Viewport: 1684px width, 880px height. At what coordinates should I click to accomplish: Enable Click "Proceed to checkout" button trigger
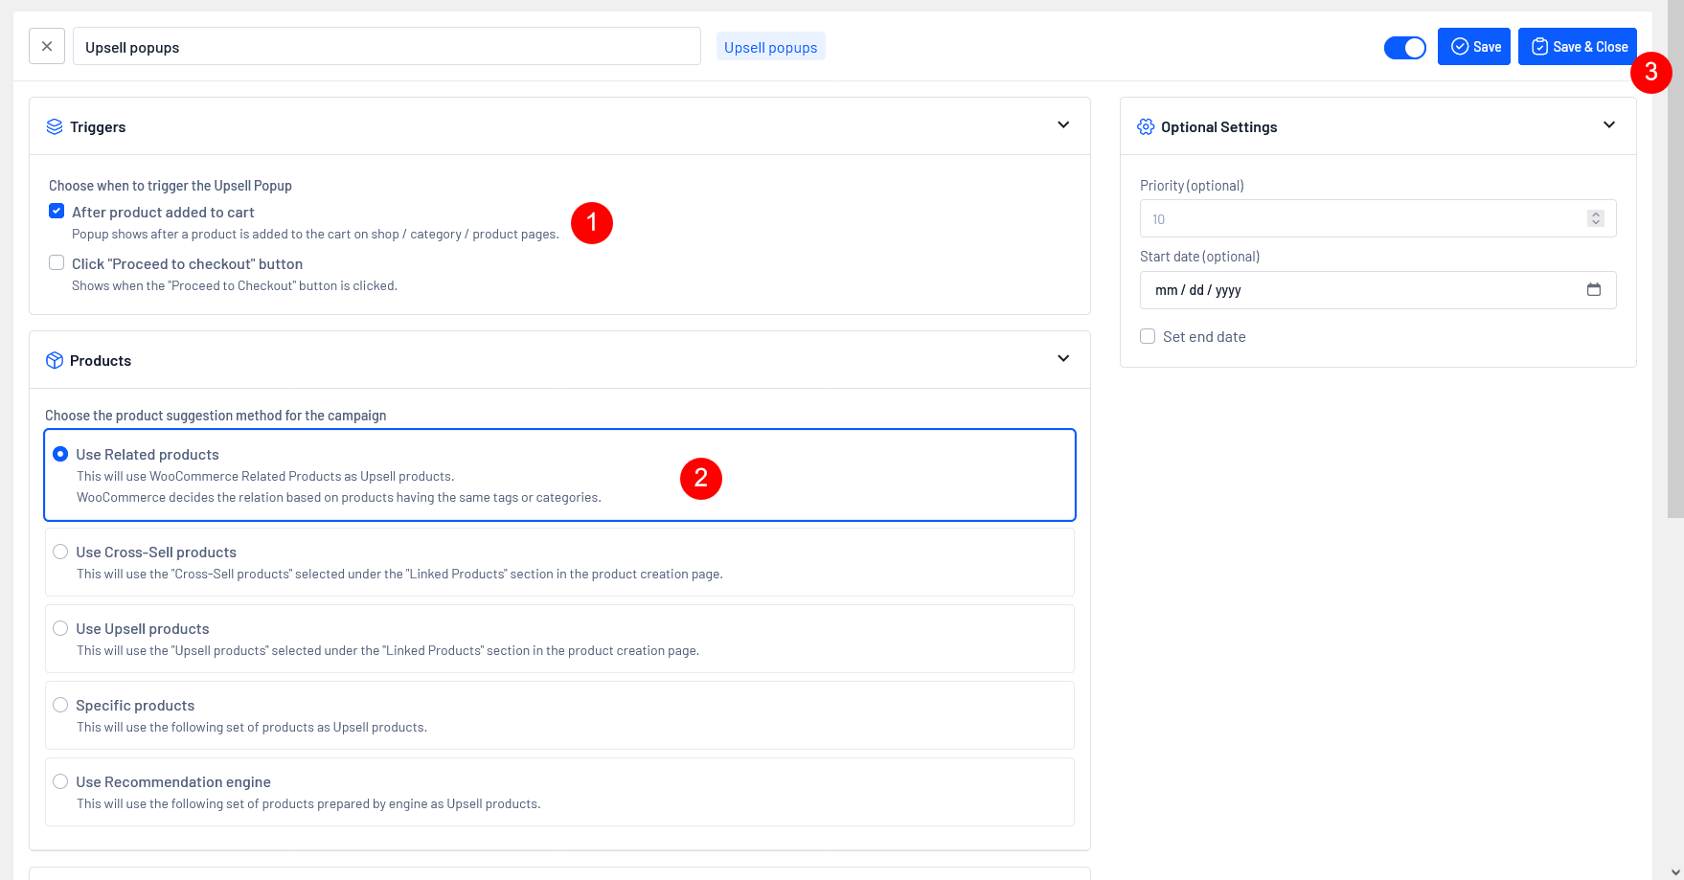57,263
